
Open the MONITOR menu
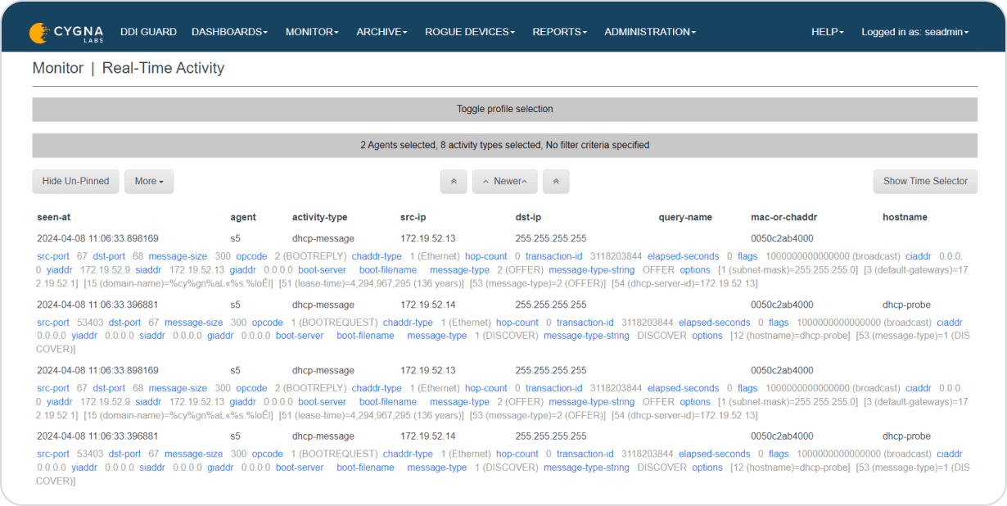311,32
